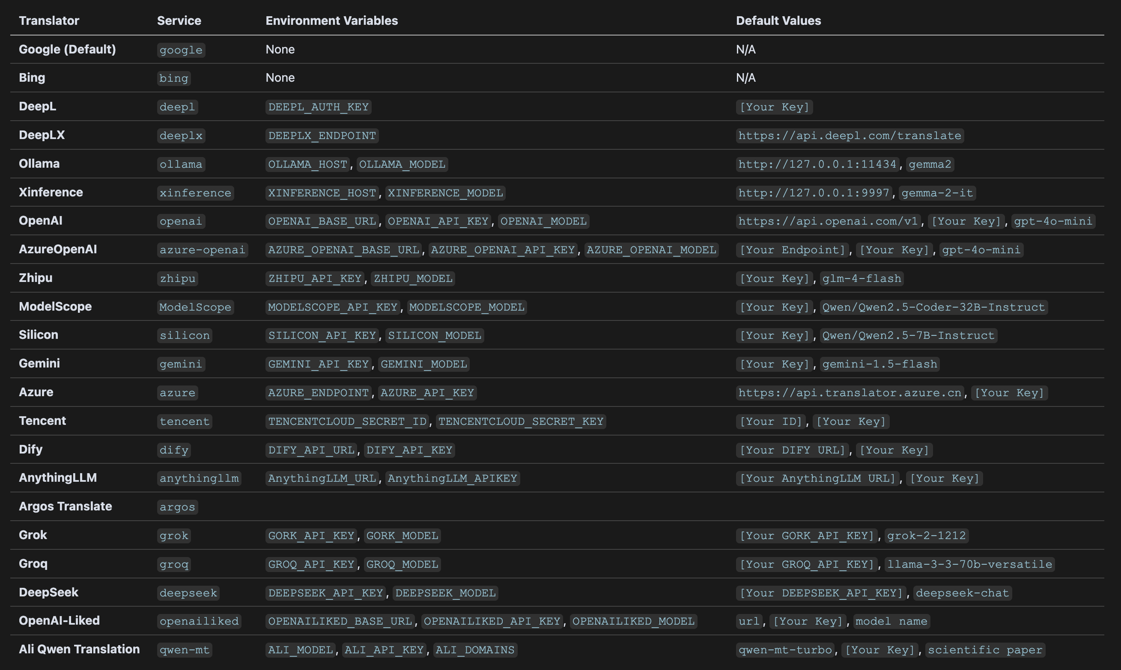Click the [Your DIFY URL] default value
Image resolution: width=1121 pixels, height=670 pixels.
(x=792, y=450)
